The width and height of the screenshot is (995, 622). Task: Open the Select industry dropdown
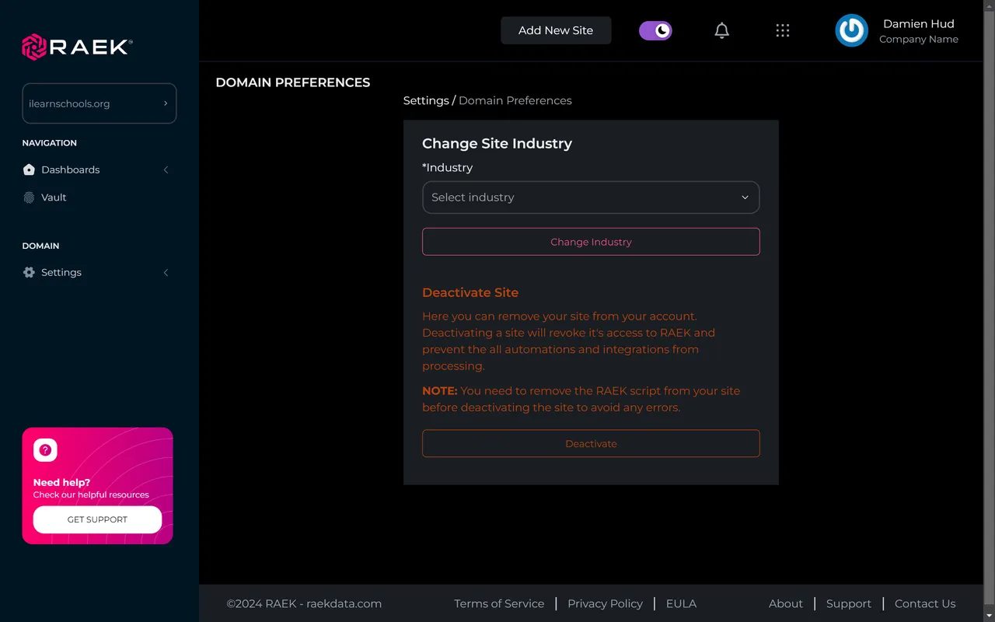tap(591, 197)
